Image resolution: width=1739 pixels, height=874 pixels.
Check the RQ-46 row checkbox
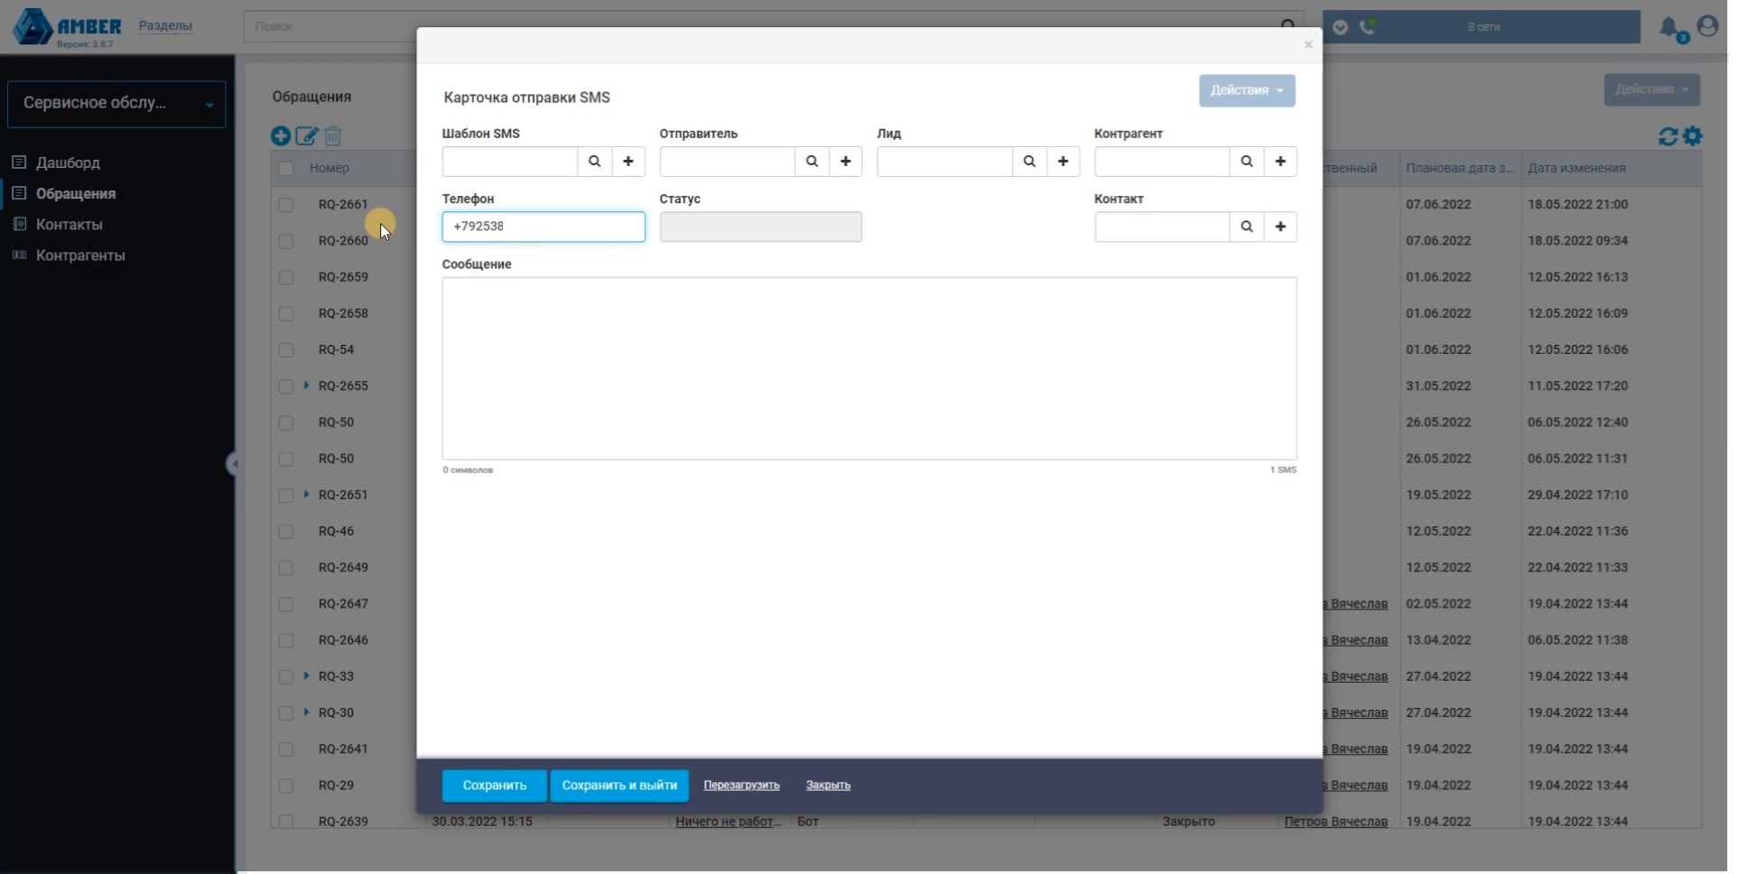tap(286, 532)
